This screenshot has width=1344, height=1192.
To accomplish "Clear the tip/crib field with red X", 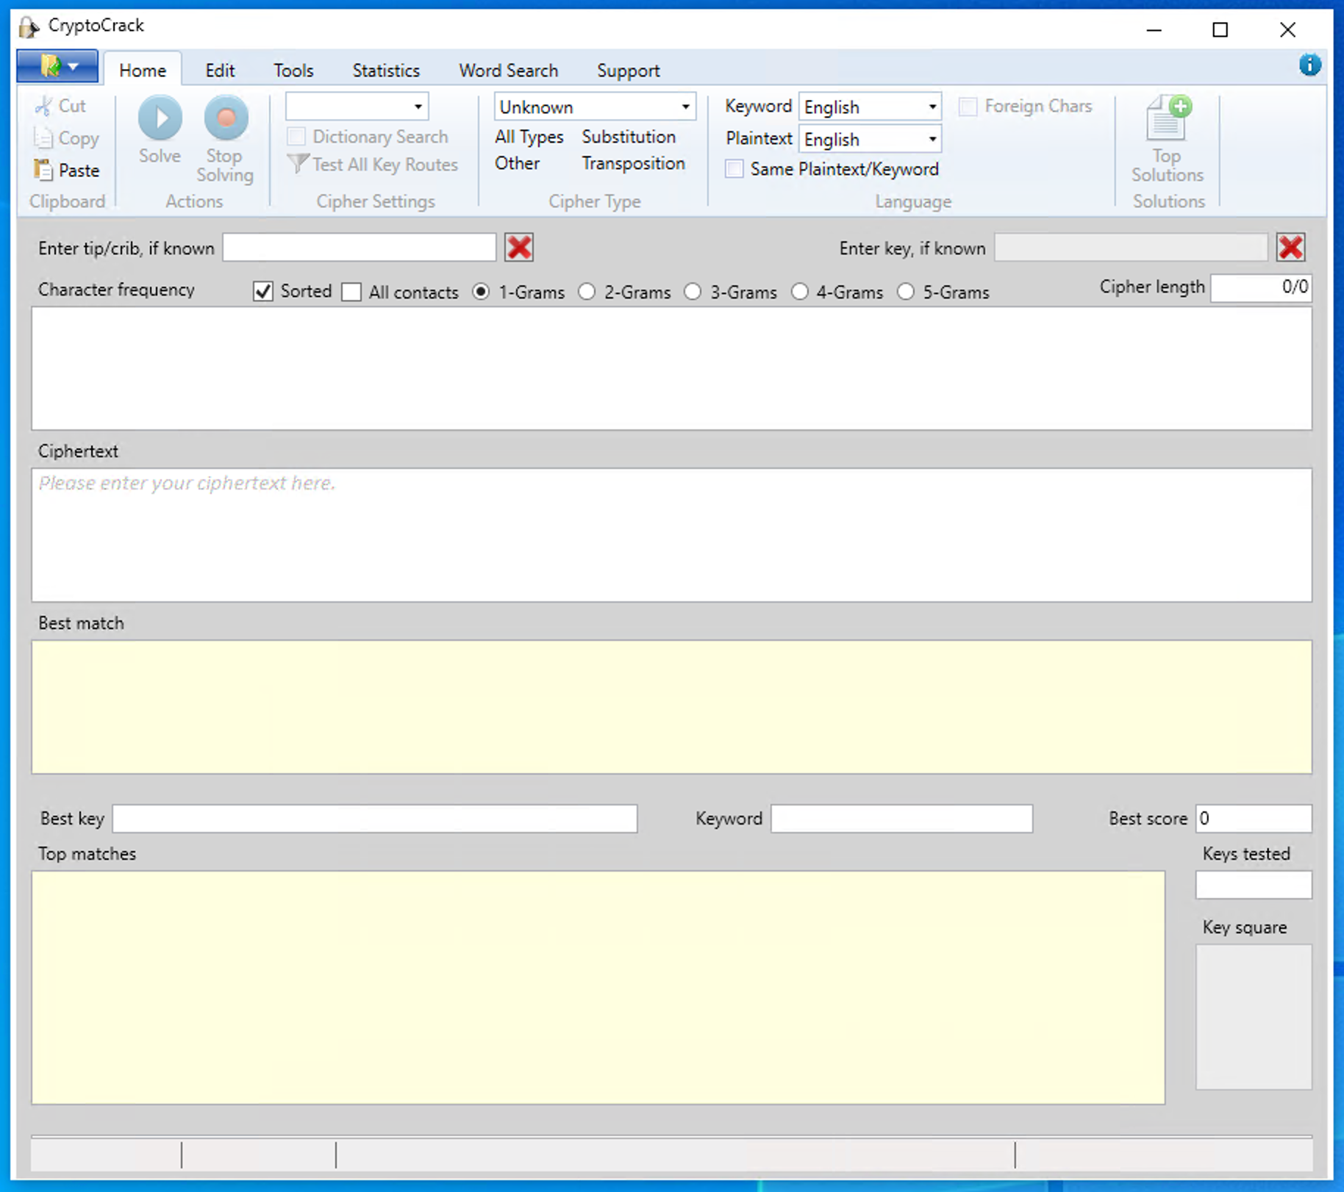I will [519, 248].
